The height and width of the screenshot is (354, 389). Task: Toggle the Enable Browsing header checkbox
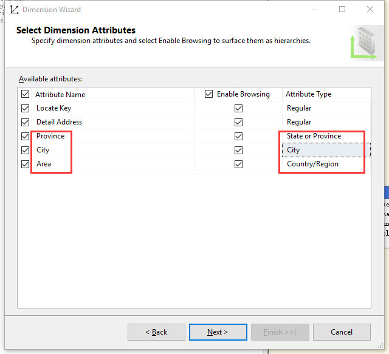click(208, 94)
